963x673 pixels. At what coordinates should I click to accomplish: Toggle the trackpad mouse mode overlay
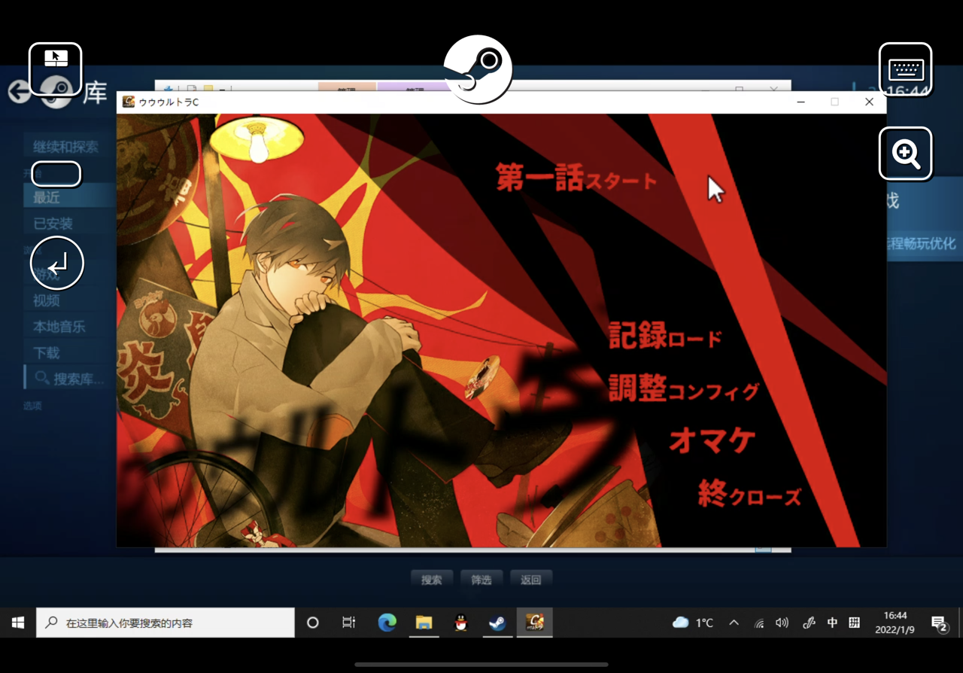tap(56, 69)
